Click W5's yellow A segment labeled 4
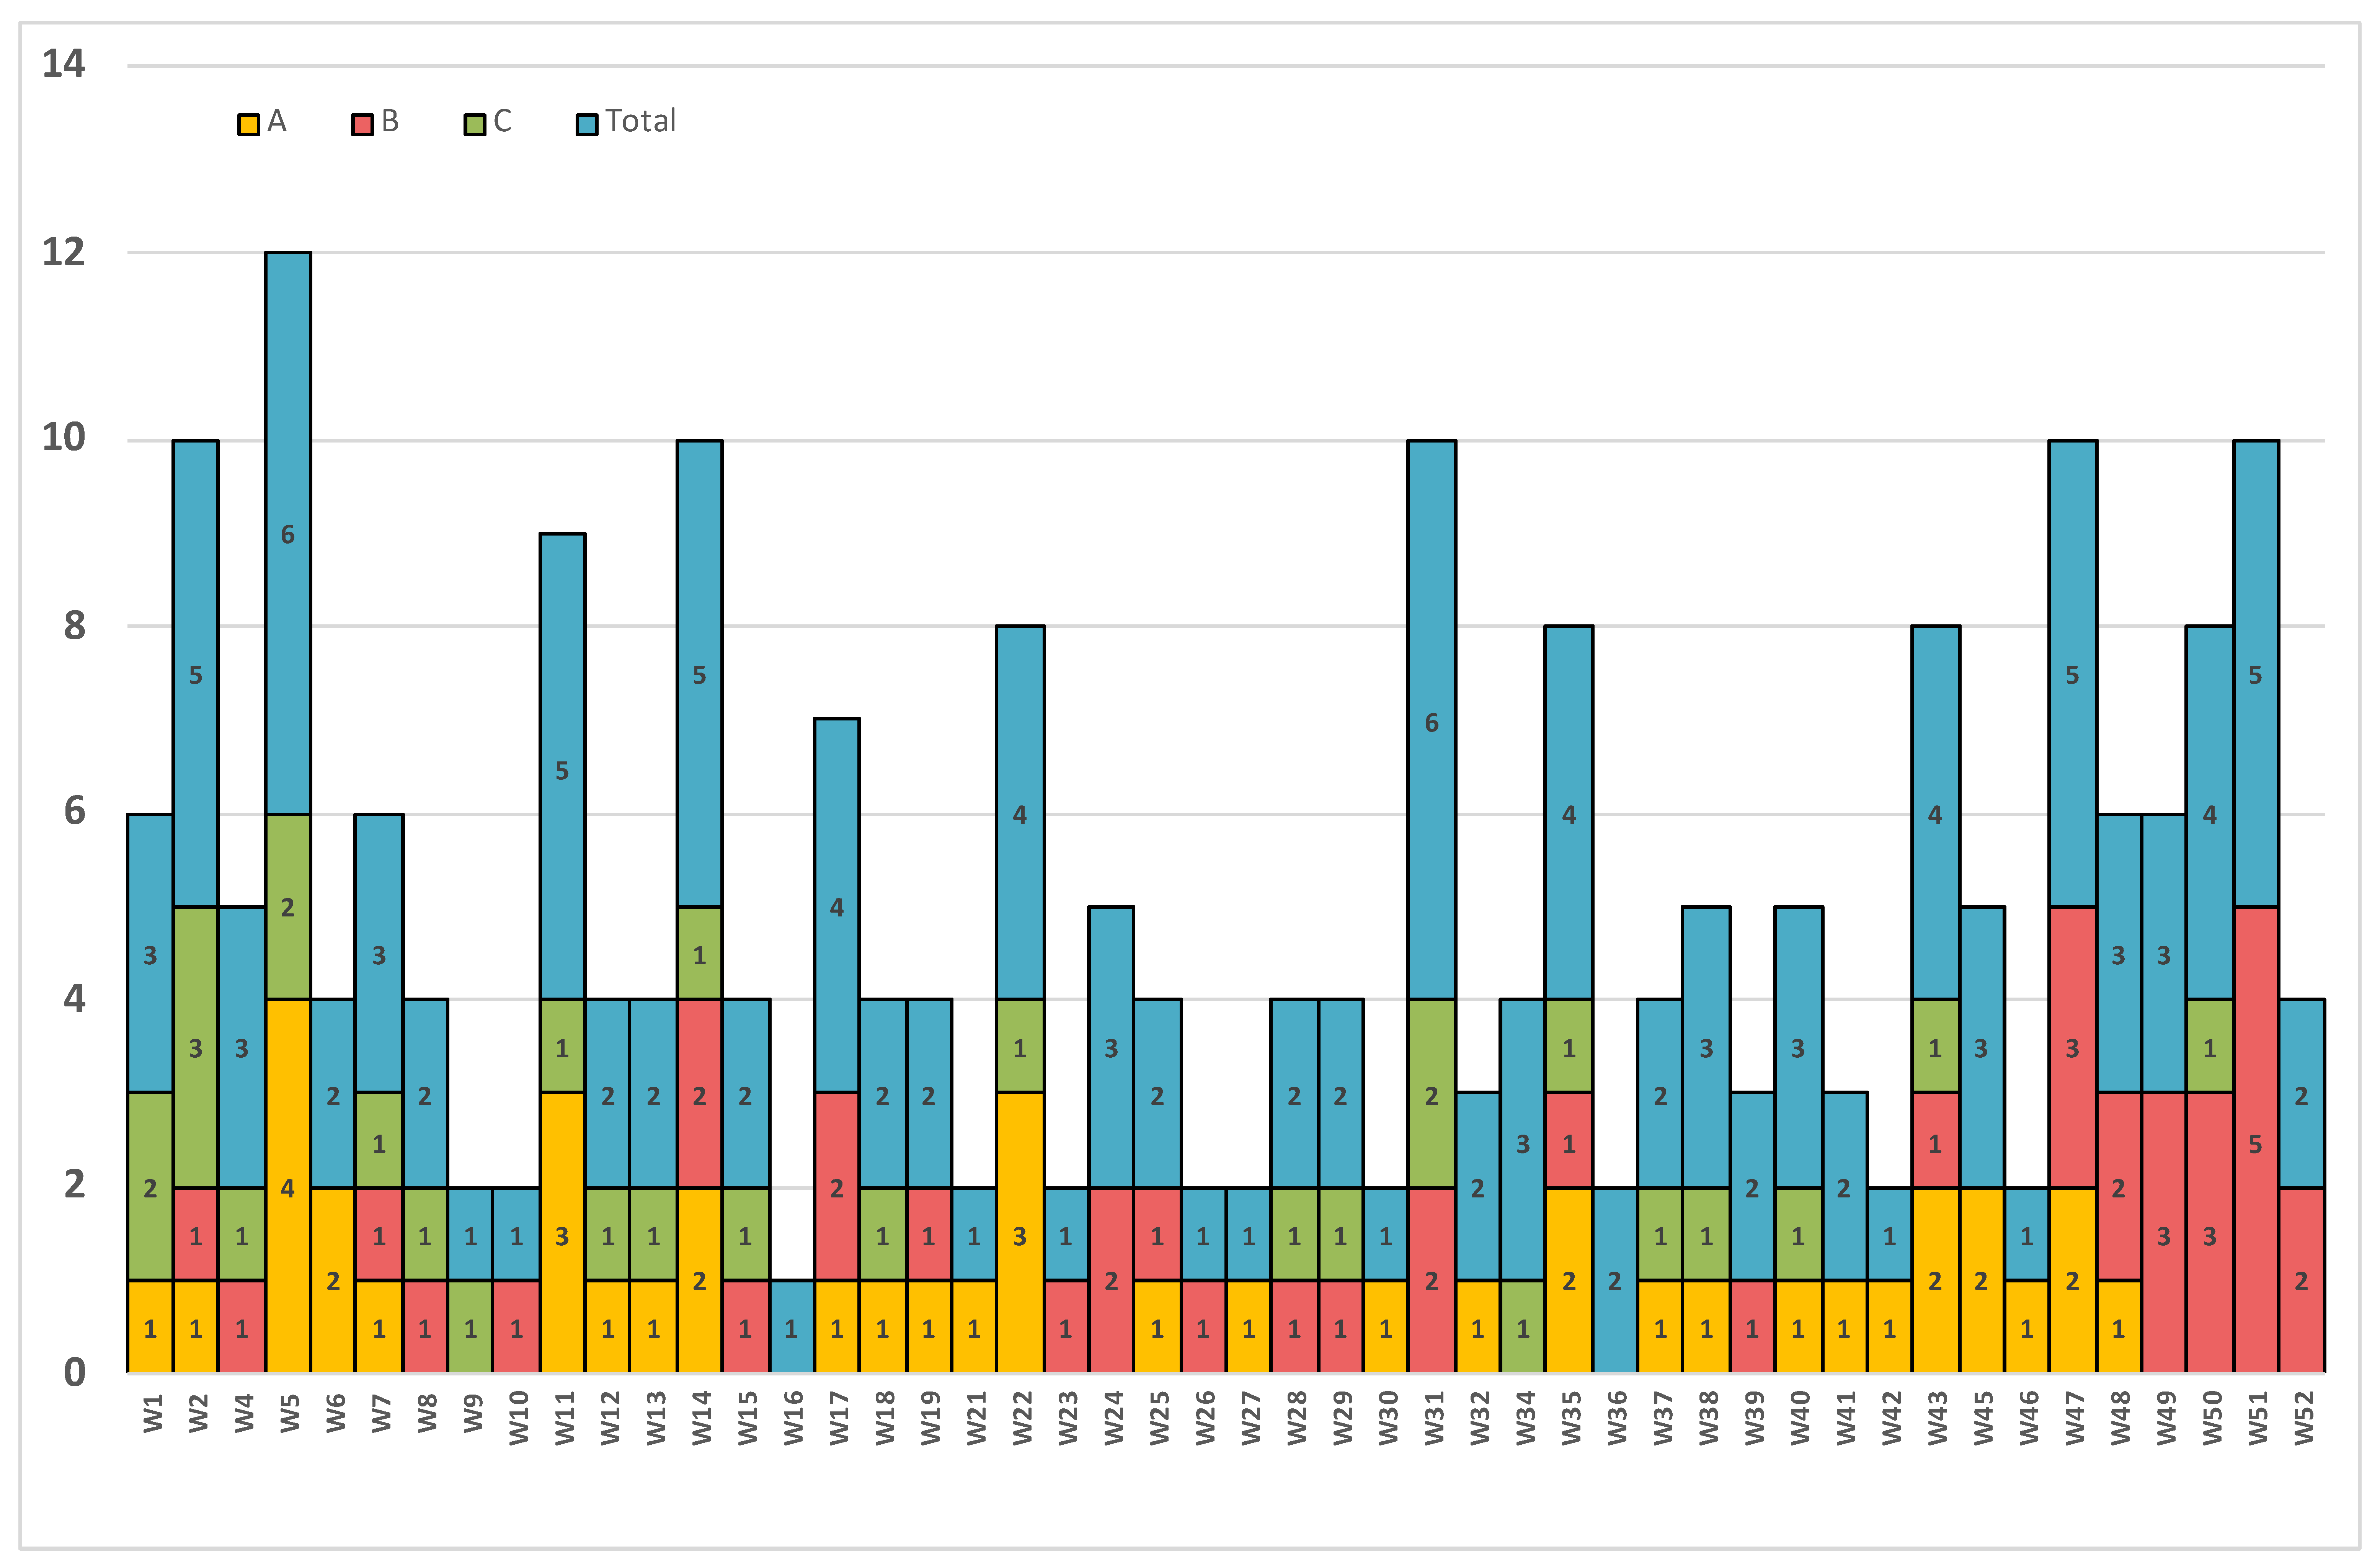2380x1563 pixels. [288, 1186]
